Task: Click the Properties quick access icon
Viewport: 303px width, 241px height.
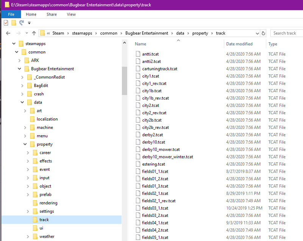Action: click(6, 23)
